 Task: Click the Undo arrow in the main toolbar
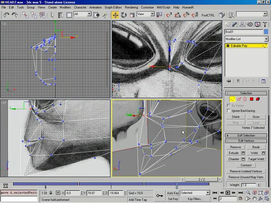click(6, 14)
